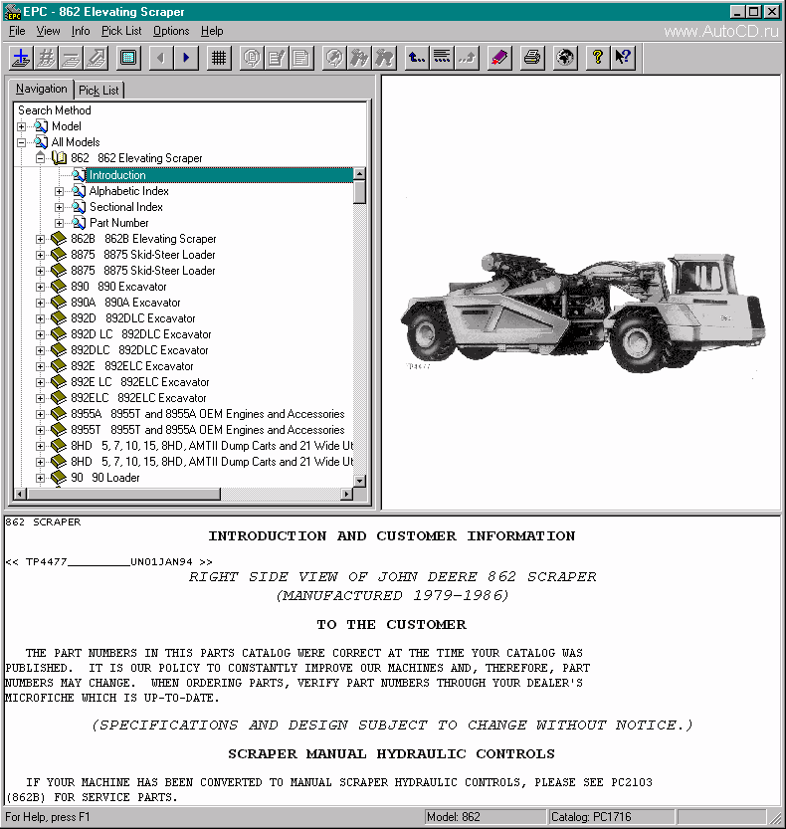Screen dimensions: 786x829
Task: Switch to the Navigation tab
Action: tap(41, 89)
